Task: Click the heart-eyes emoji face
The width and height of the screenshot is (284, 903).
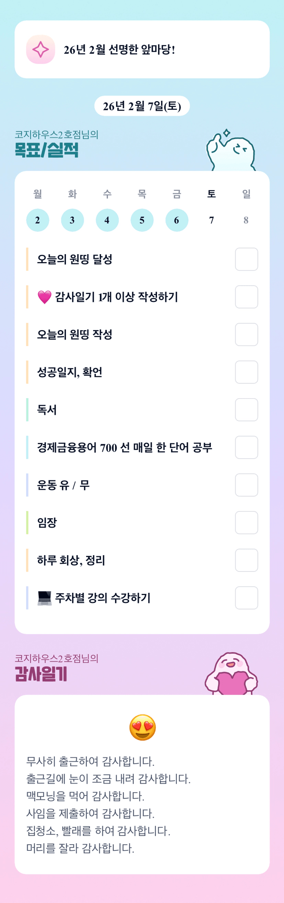Action: [x=142, y=727]
